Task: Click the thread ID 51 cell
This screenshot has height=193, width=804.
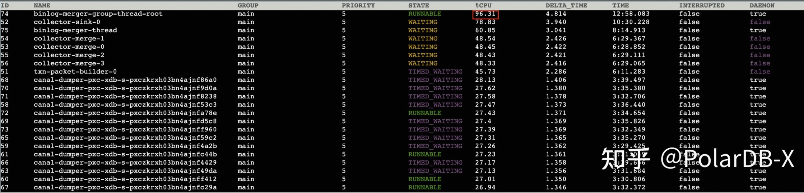Action: pyautogui.click(x=5, y=71)
